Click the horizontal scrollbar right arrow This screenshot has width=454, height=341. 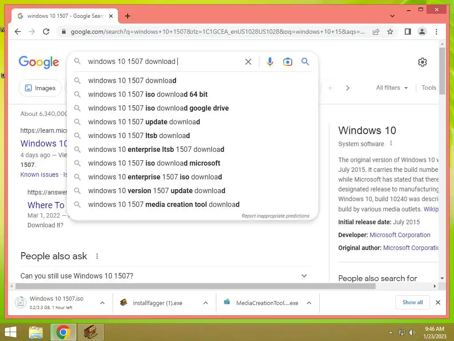pyautogui.click(x=434, y=286)
